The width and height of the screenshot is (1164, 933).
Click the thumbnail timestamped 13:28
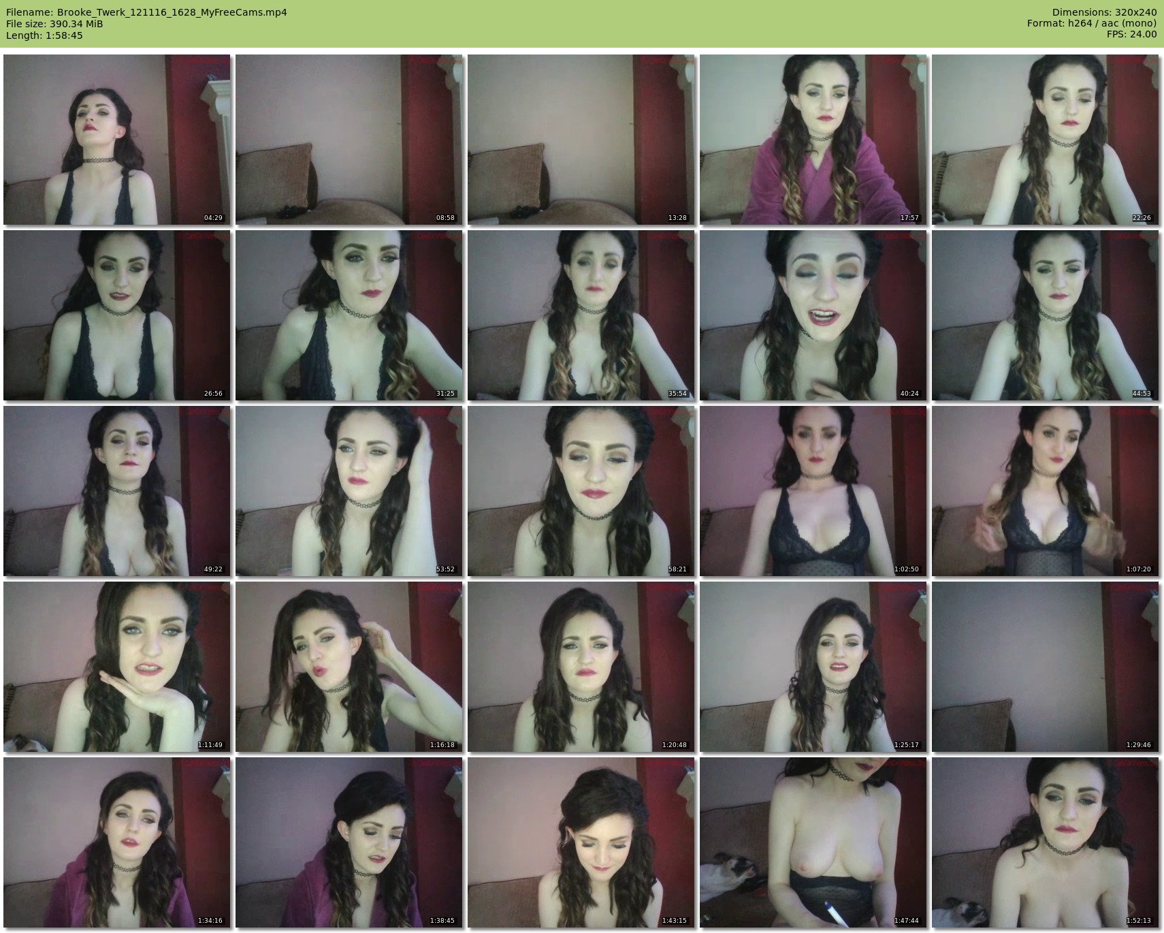[581, 140]
